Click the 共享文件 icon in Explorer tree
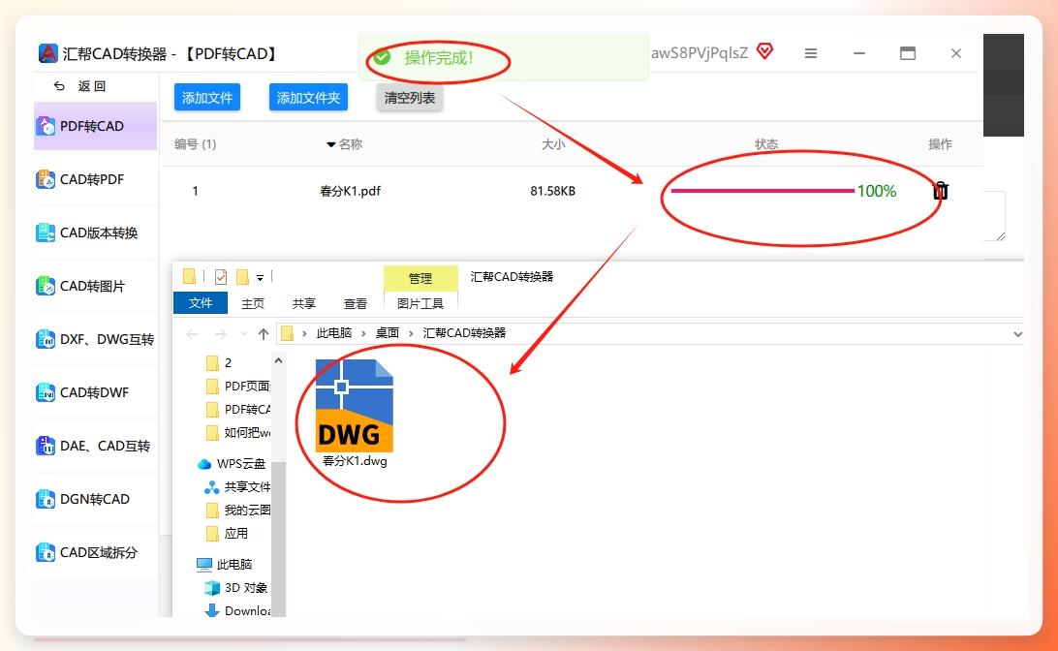This screenshot has width=1058, height=651. [212, 487]
